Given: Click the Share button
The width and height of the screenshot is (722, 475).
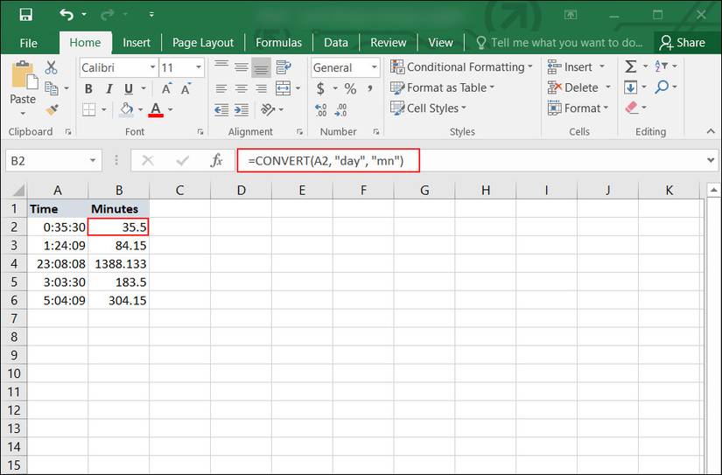Looking at the screenshot, I should click(683, 42).
